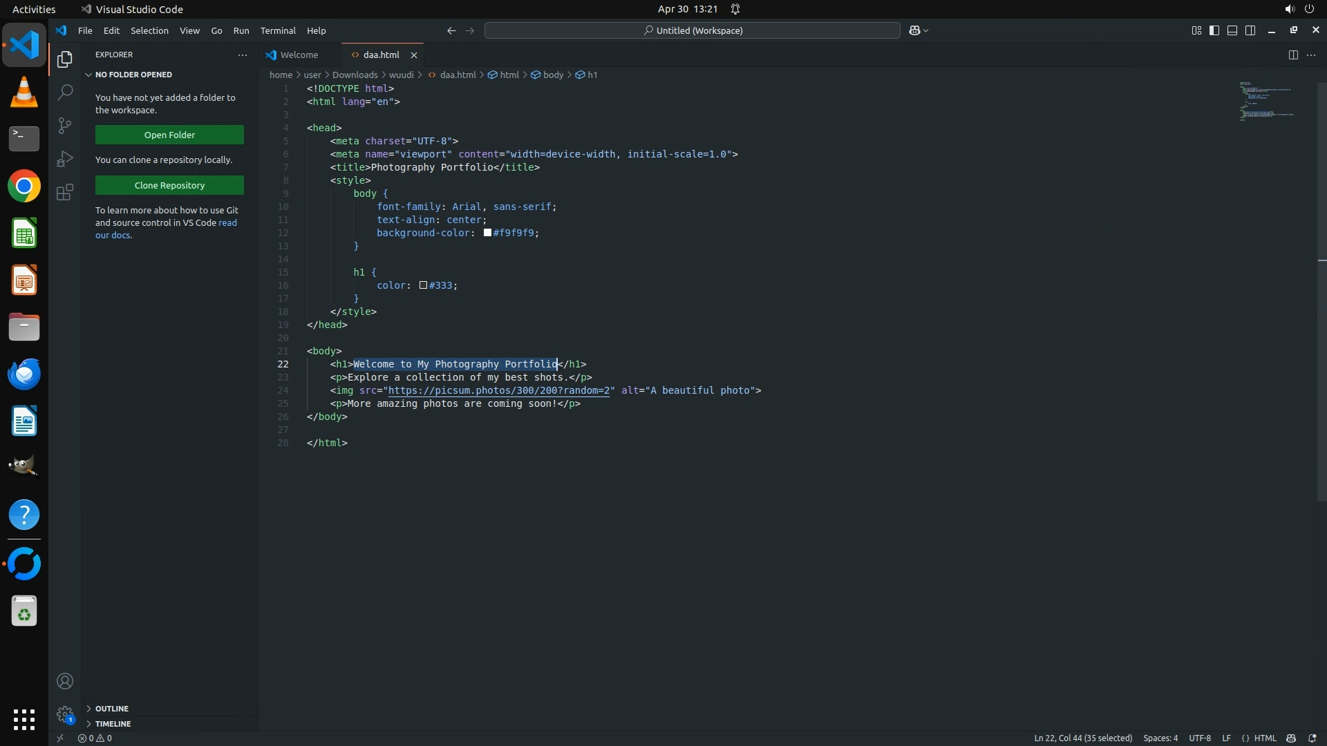Toggle Secondary Side Bar visibility

tap(1250, 30)
